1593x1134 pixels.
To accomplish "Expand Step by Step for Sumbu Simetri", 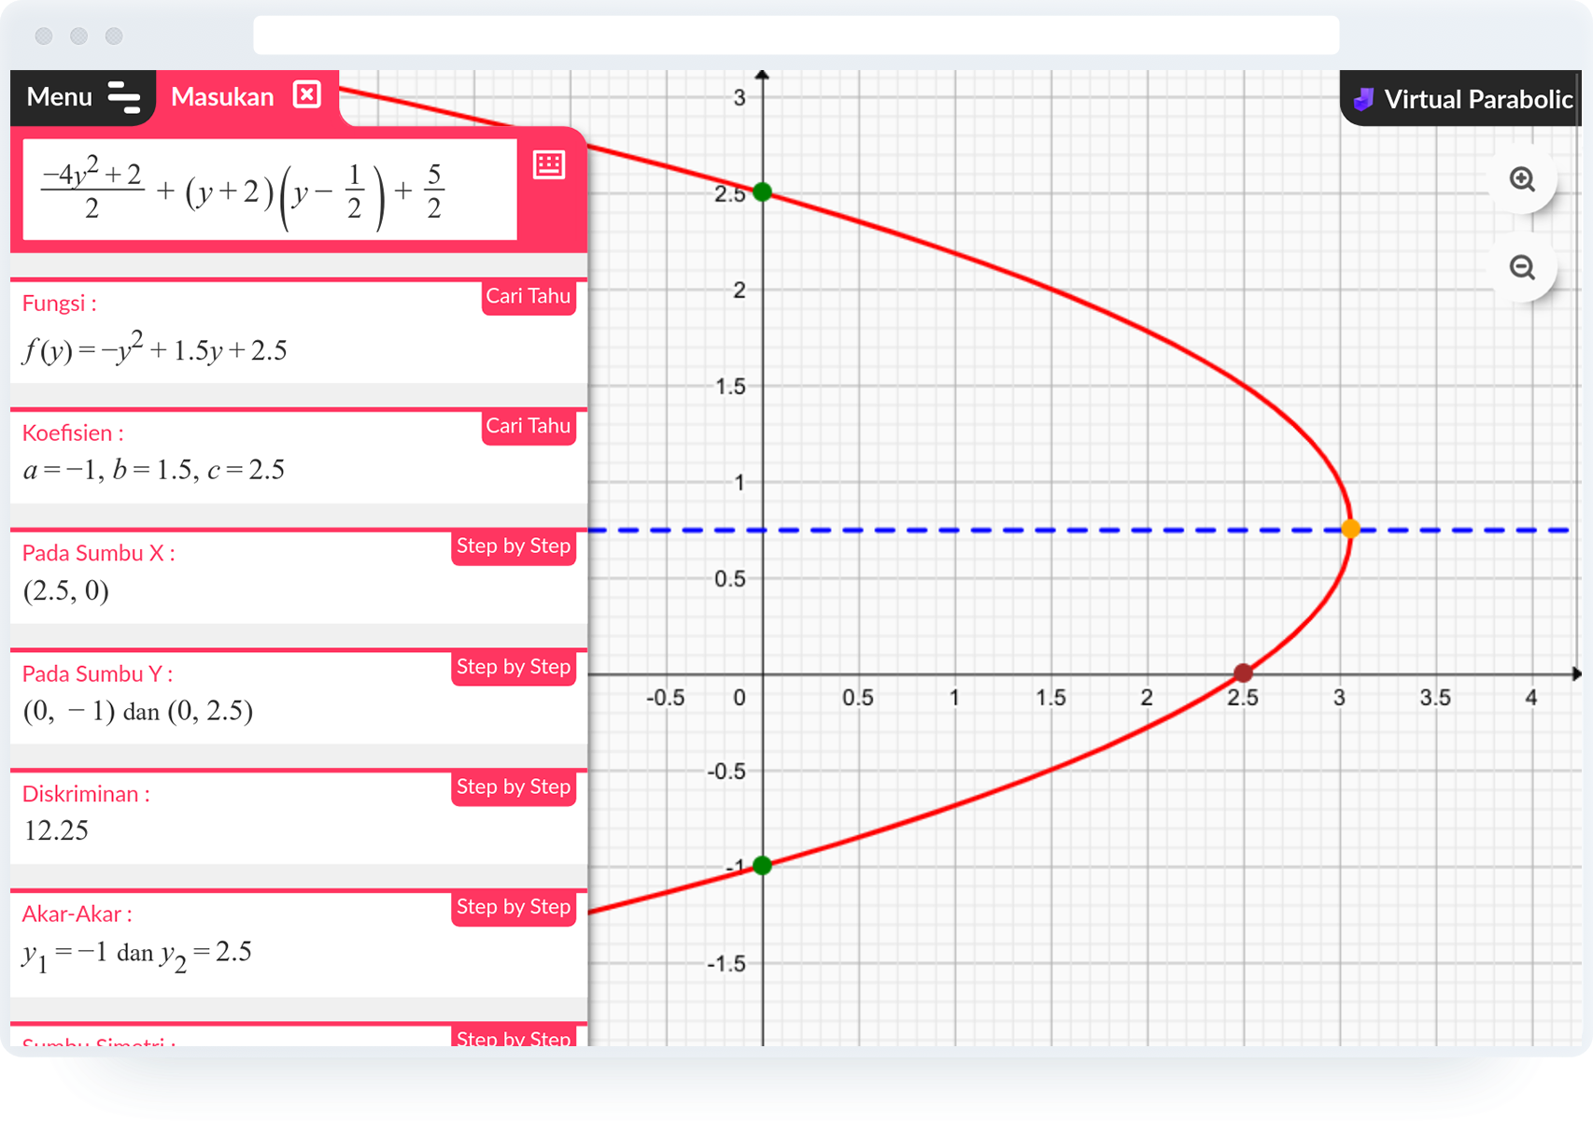I will (513, 1035).
